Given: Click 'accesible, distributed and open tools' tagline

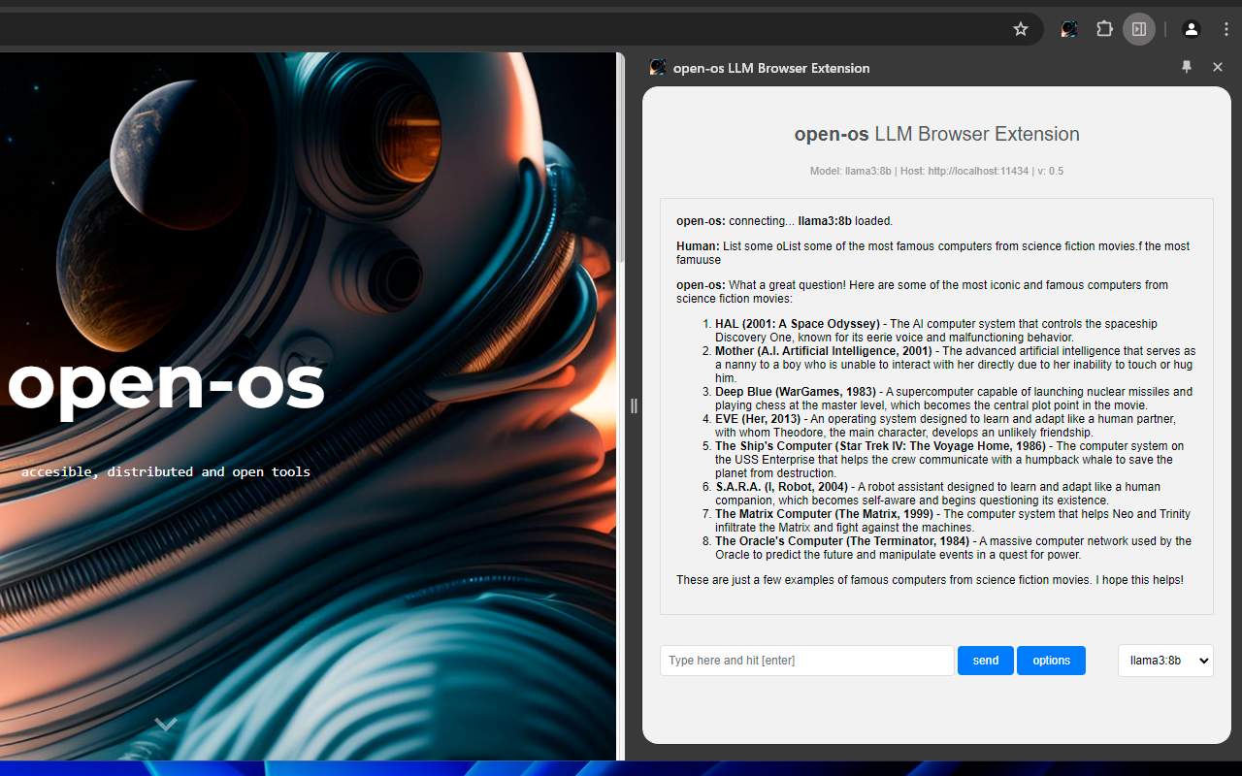Looking at the screenshot, I should point(166,472).
